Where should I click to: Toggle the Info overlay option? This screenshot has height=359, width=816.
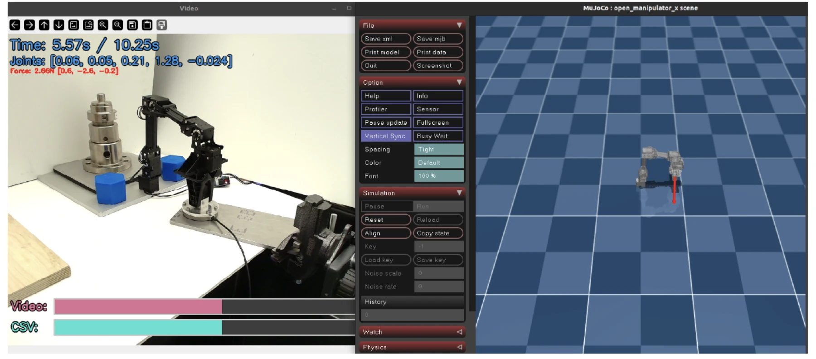pos(438,96)
